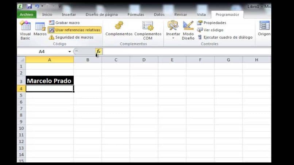Open the Diseño de página tab

[102, 15]
